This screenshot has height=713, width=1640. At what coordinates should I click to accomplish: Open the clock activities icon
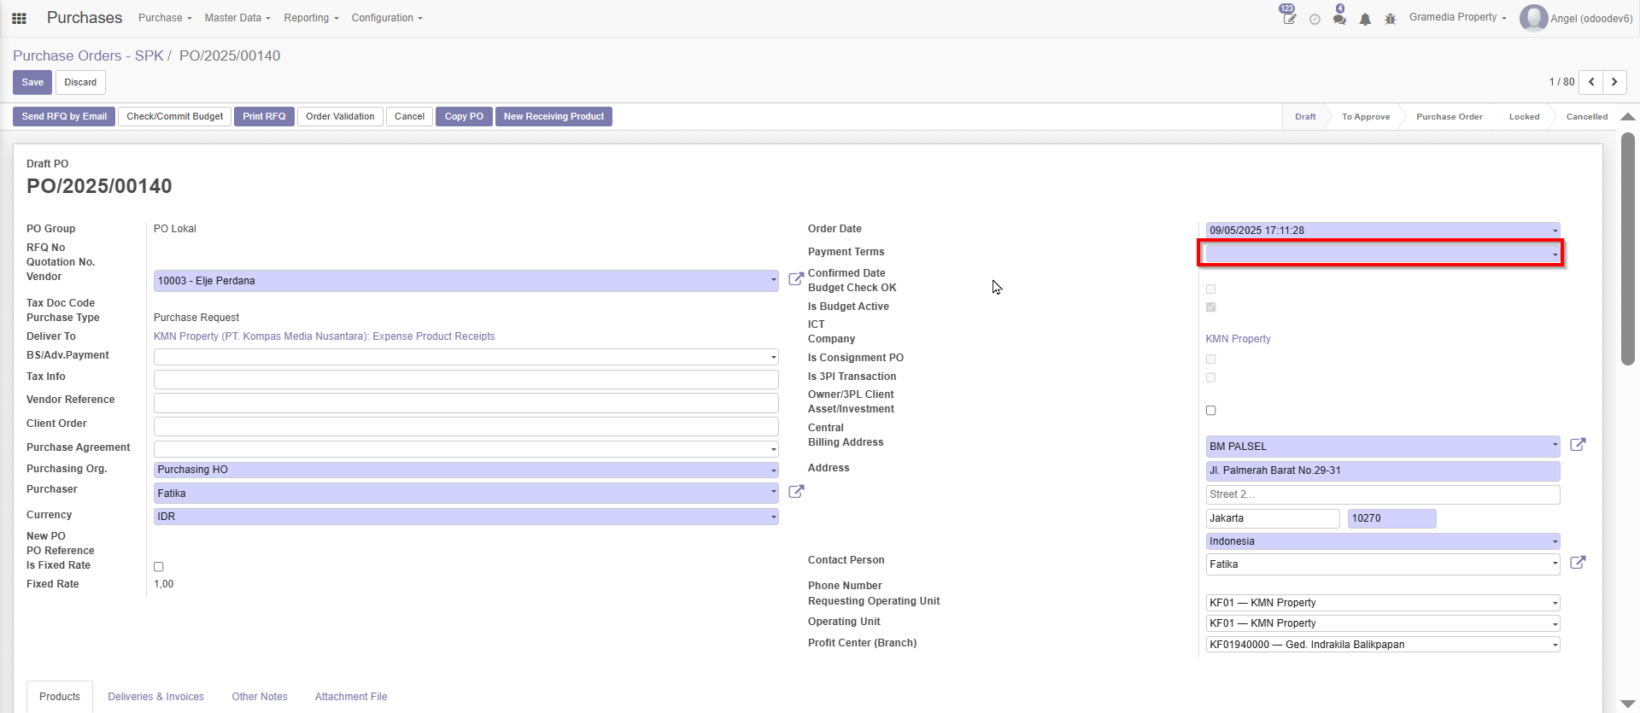pos(1315,19)
